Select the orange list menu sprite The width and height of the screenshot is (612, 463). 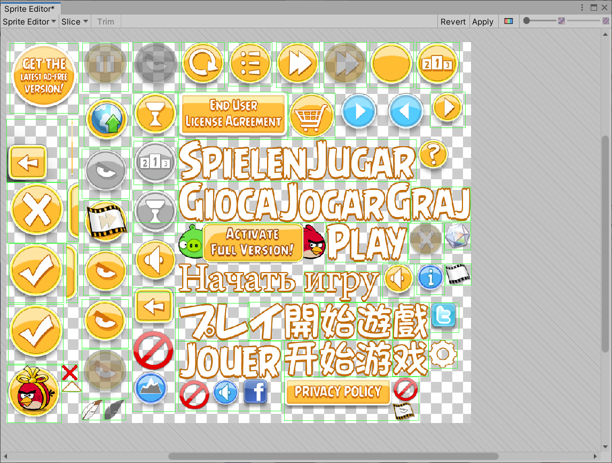[250, 63]
